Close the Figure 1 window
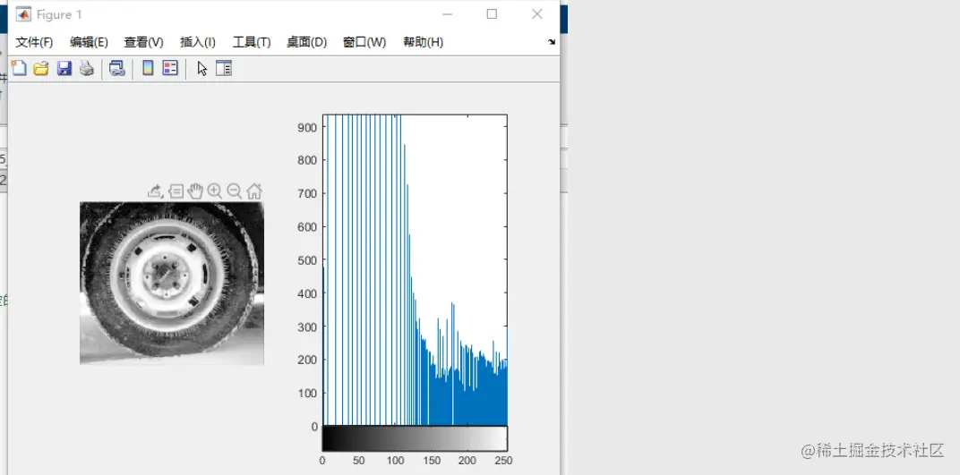 coord(537,14)
